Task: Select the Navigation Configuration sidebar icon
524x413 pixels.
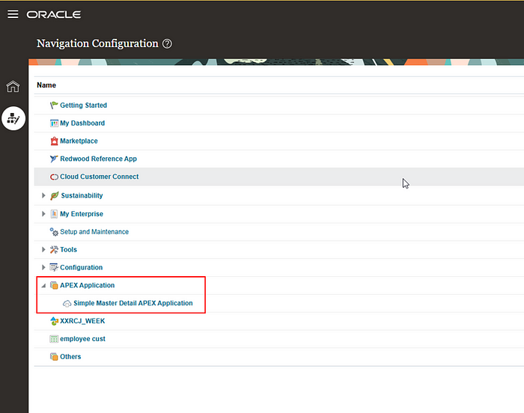Action: 13,118
